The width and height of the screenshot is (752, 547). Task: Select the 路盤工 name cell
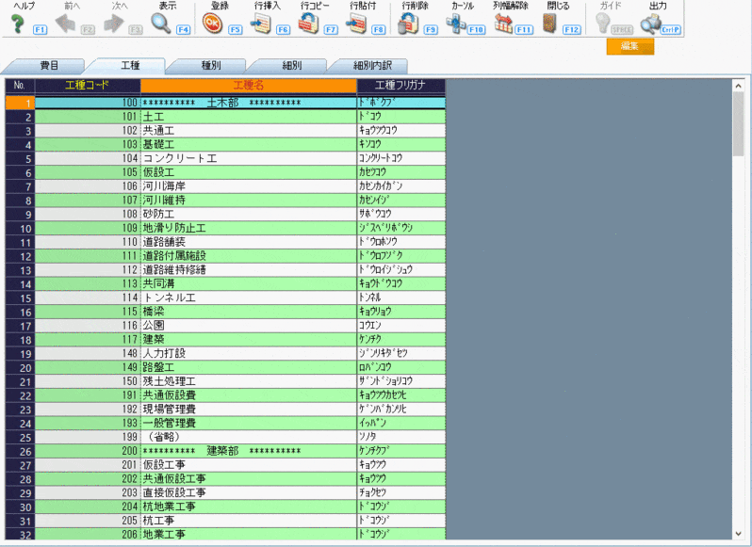(x=249, y=367)
